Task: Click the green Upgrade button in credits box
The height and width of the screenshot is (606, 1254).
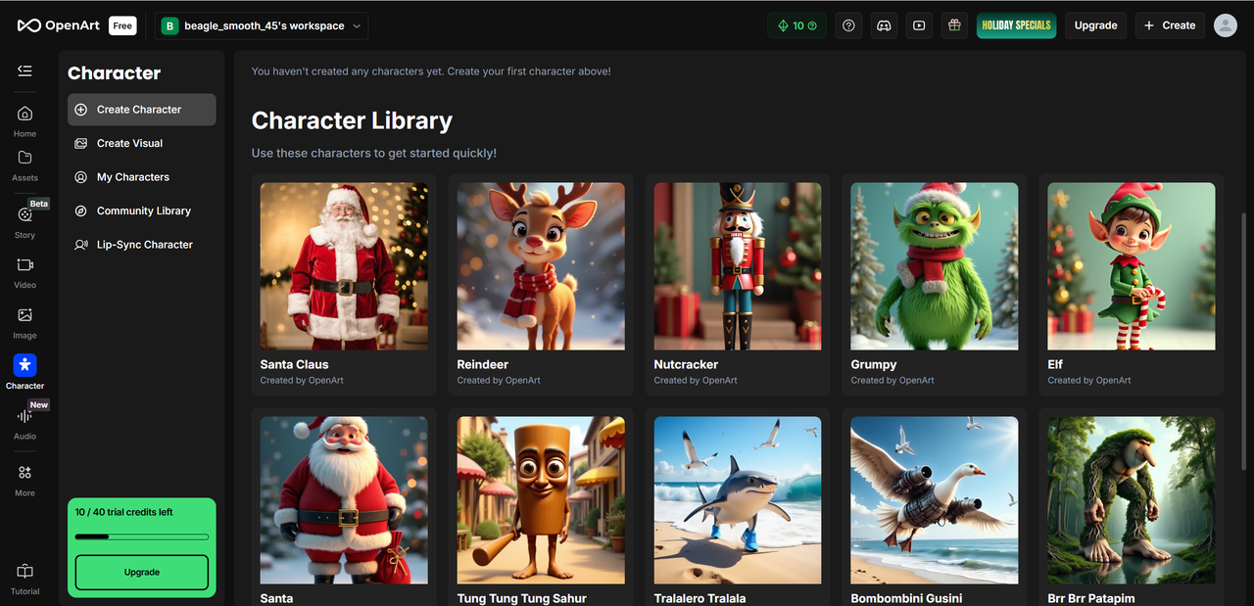Action: coord(142,572)
